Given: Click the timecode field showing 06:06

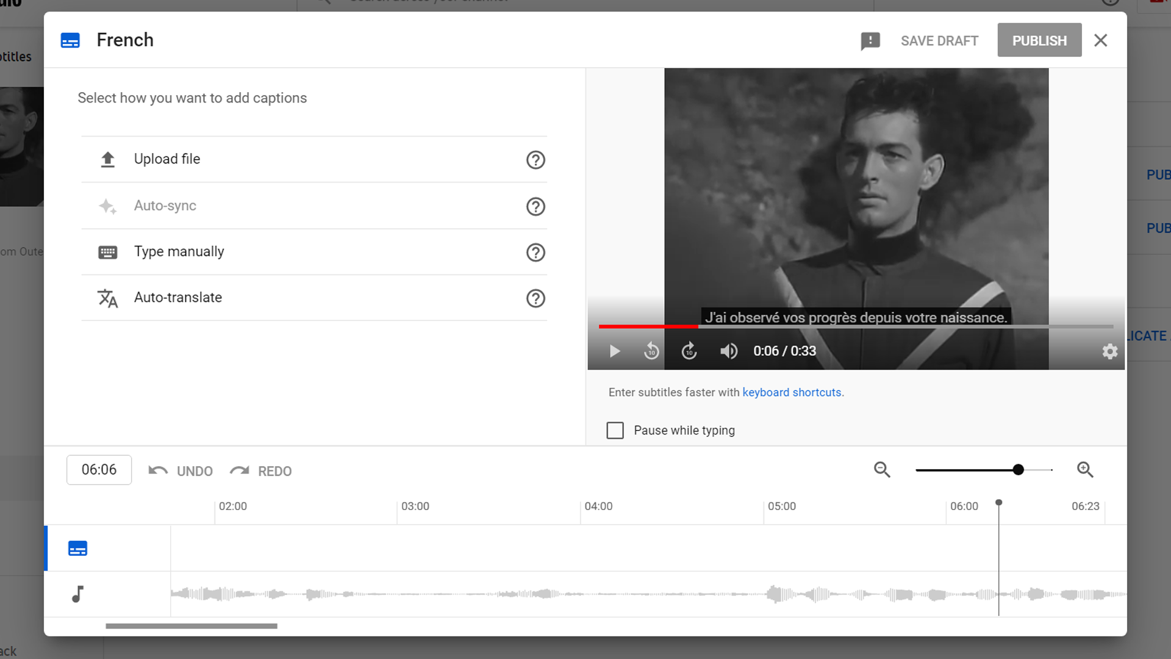Looking at the screenshot, I should (x=99, y=470).
